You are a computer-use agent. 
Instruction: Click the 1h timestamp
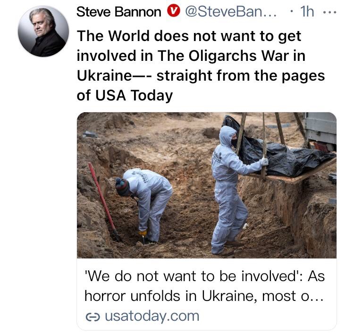(x=307, y=12)
